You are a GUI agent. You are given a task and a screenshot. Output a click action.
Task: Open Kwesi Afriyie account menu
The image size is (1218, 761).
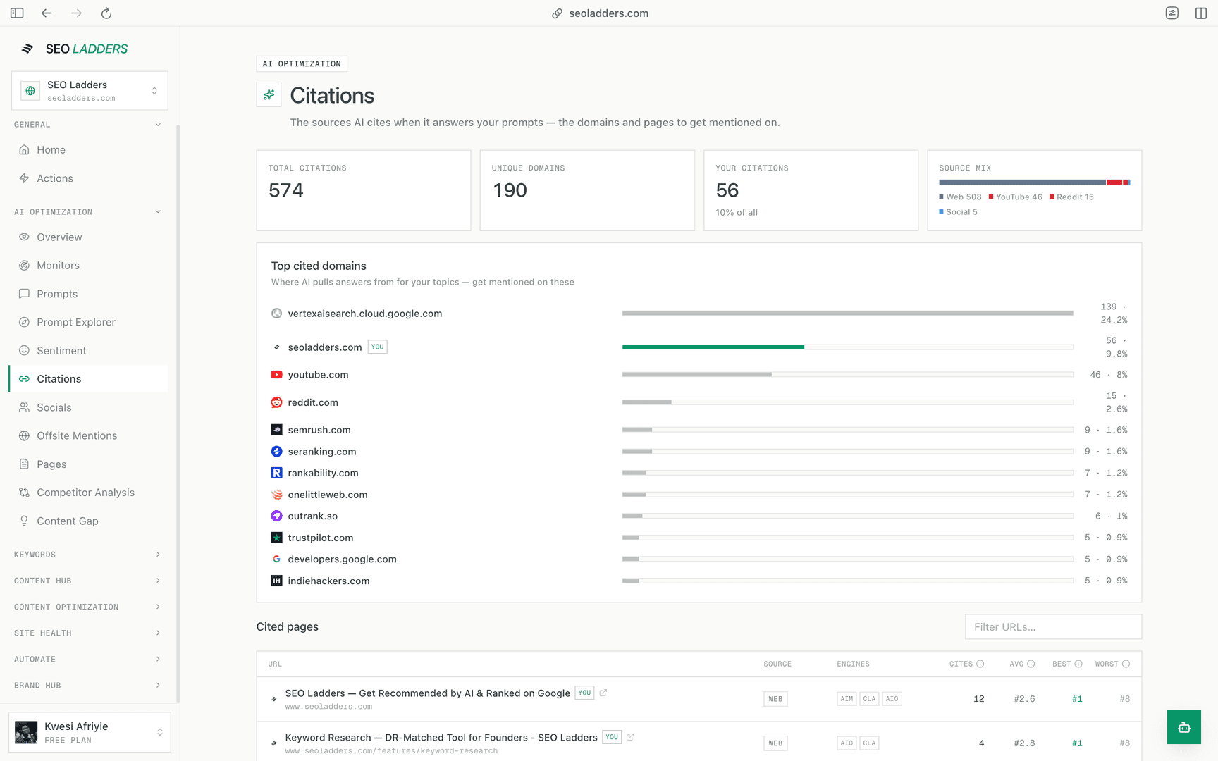point(90,732)
